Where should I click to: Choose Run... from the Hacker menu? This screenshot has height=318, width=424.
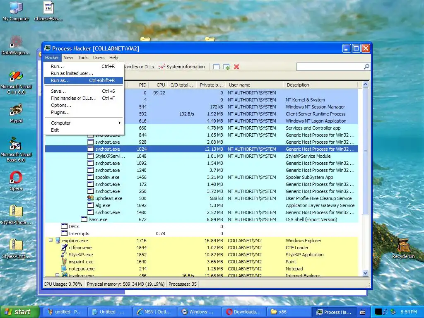point(84,66)
